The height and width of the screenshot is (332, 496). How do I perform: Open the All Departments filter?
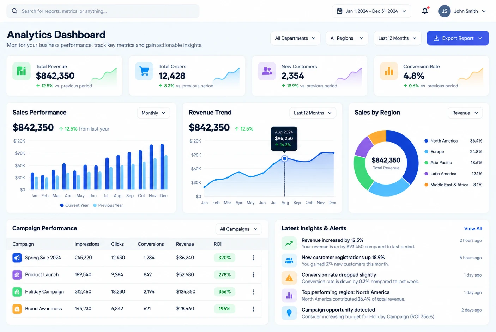295,38
